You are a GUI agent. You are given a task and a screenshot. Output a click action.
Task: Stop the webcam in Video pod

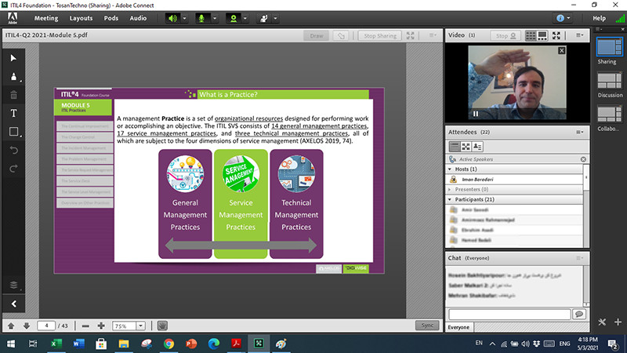tap(506, 35)
